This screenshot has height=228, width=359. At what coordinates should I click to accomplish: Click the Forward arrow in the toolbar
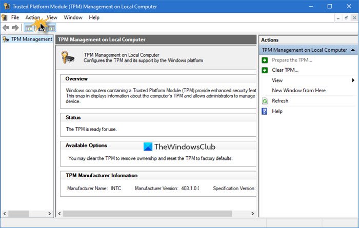tap(15, 28)
